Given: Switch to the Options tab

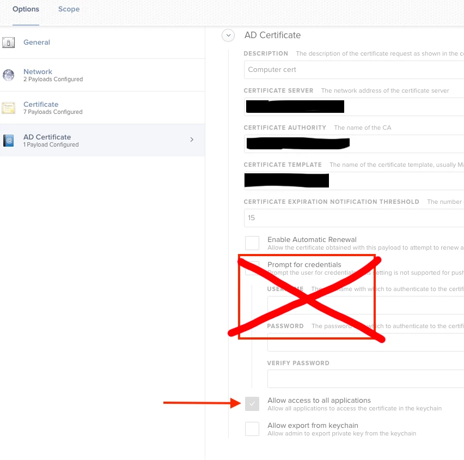Looking at the screenshot, I should point(26,9).
